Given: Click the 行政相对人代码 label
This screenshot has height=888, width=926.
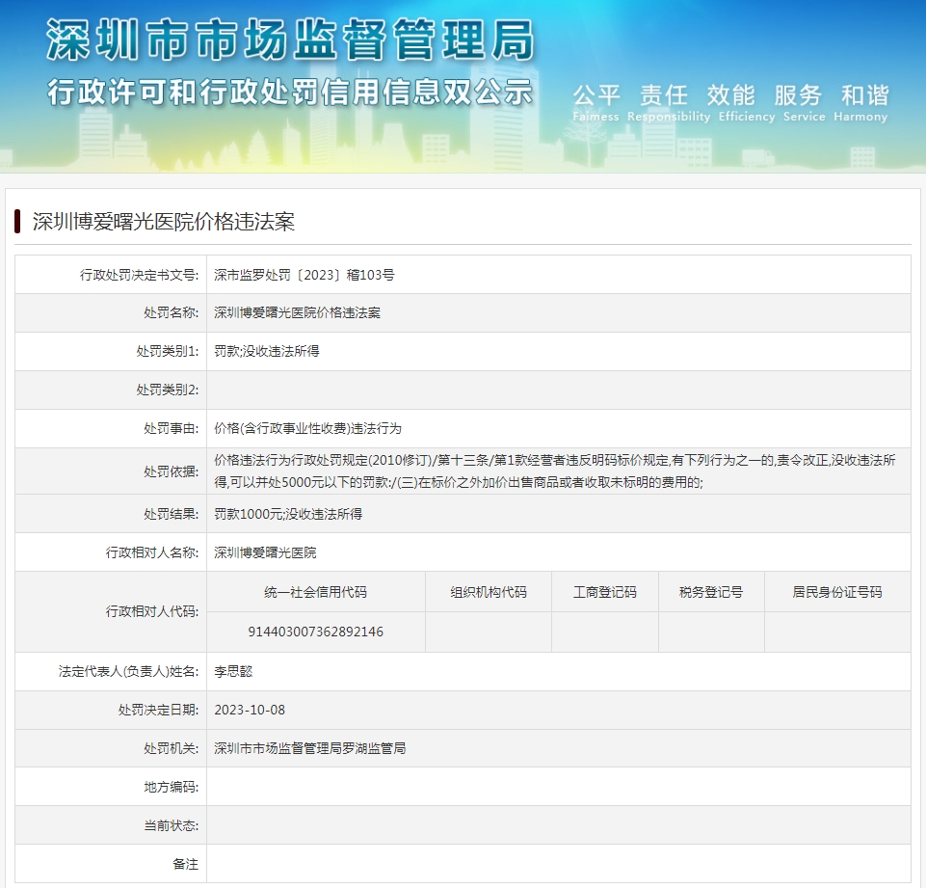Looking at the screenshot, I should point(152,611).
